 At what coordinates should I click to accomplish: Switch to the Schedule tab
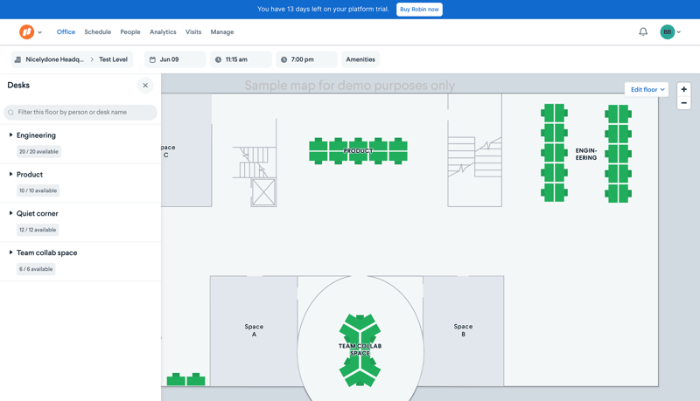(x=97, y=32)
